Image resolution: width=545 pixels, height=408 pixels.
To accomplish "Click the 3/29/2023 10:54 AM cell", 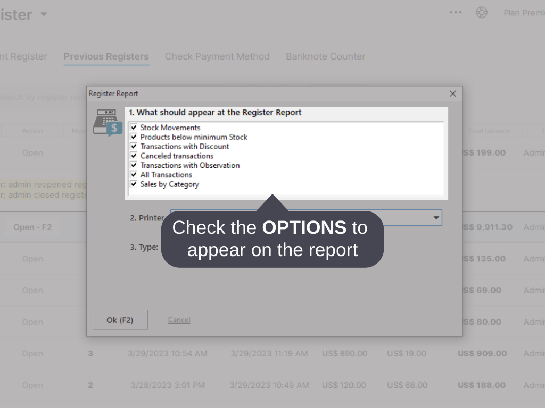I will [x=168, y=353].
